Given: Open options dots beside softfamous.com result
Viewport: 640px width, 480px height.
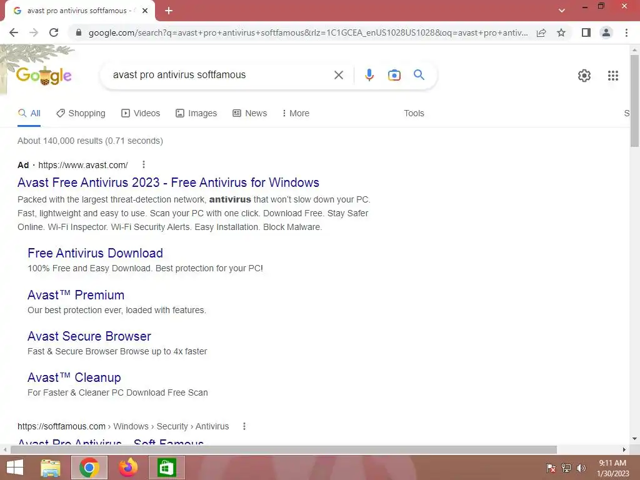Looking at the screenshot, I should point(244,426).
